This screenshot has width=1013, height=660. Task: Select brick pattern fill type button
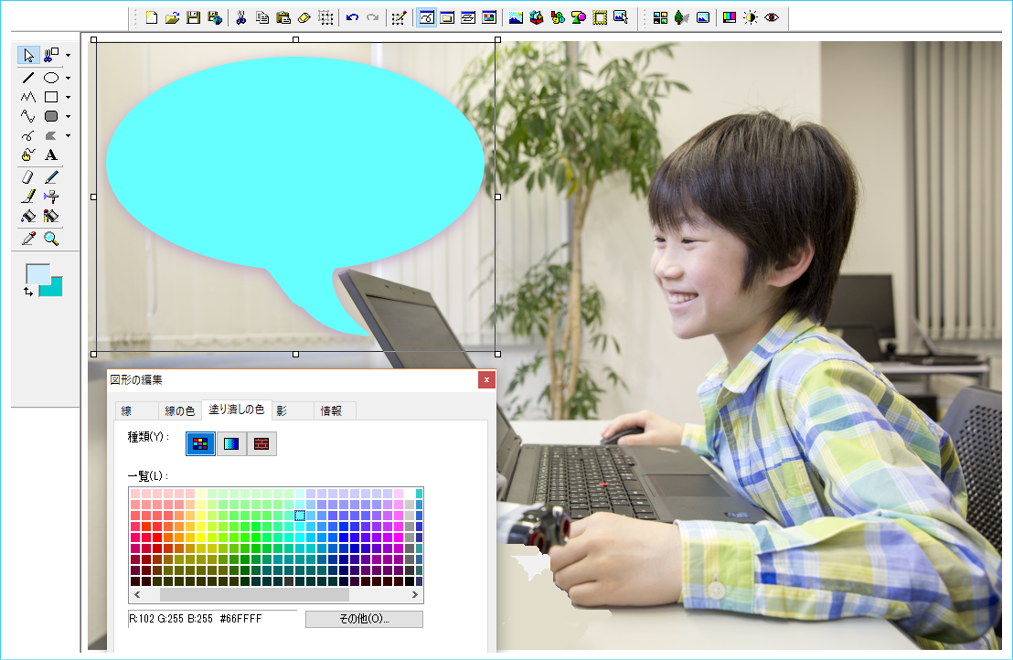coord(261,443)
